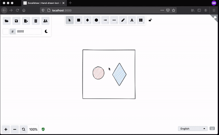Viewport: 219px width, 135px height.
Task: Open tracking protection shield info
Action: [43, 10]
